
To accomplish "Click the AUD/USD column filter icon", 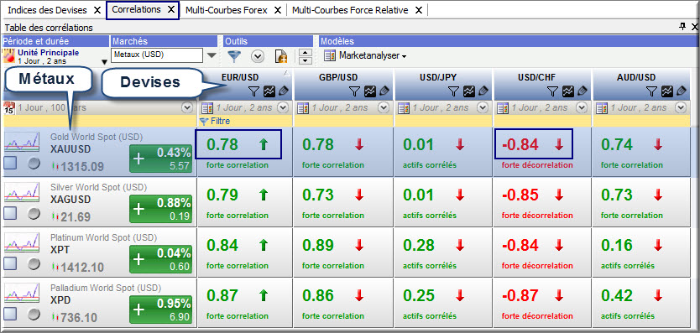I will 652,91.
